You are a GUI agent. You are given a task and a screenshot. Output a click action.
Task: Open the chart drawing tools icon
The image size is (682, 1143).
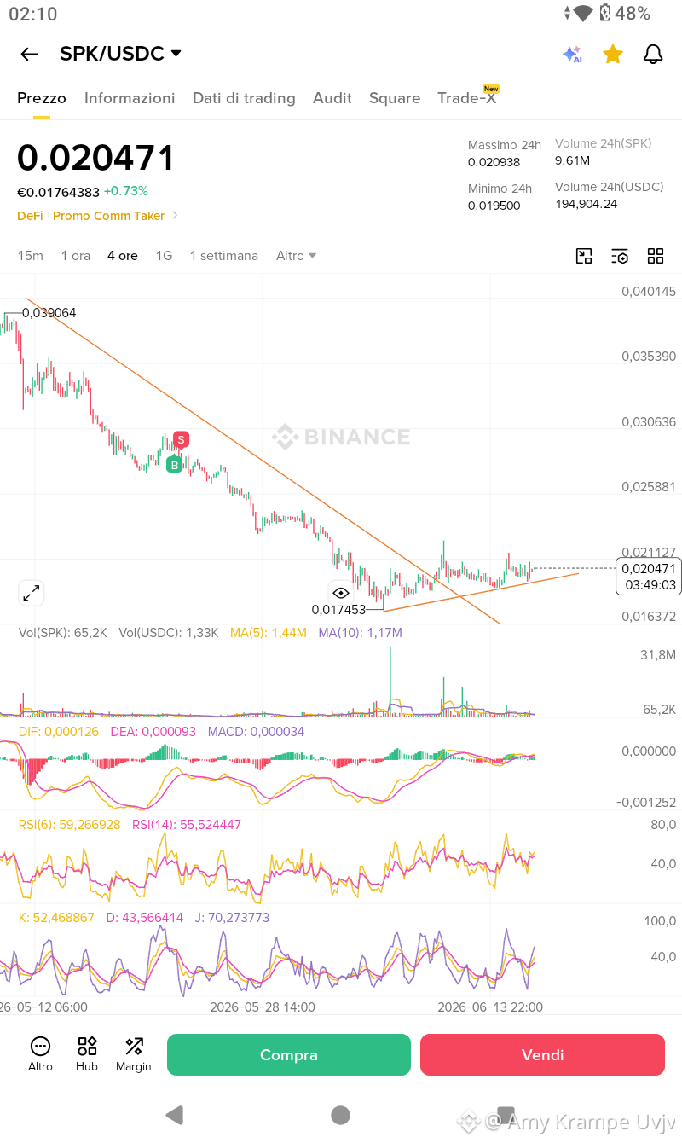point(584,256)
